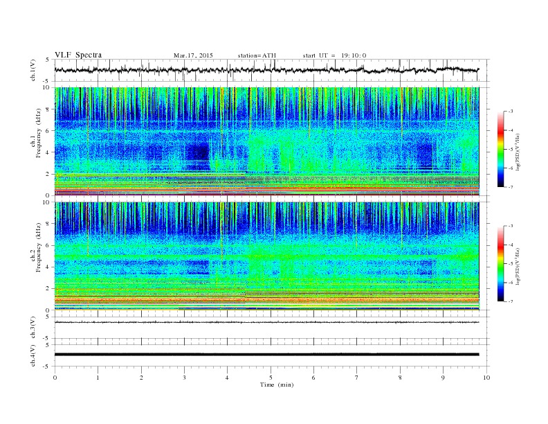Click the "Time (min)" axis label

(277, 385)
